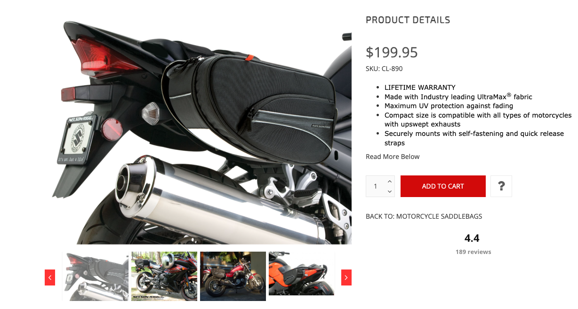Advance thumbnail carousel with right red arrow
The width and height of the screenshot is (578, 309).
(x=346, y=277)
